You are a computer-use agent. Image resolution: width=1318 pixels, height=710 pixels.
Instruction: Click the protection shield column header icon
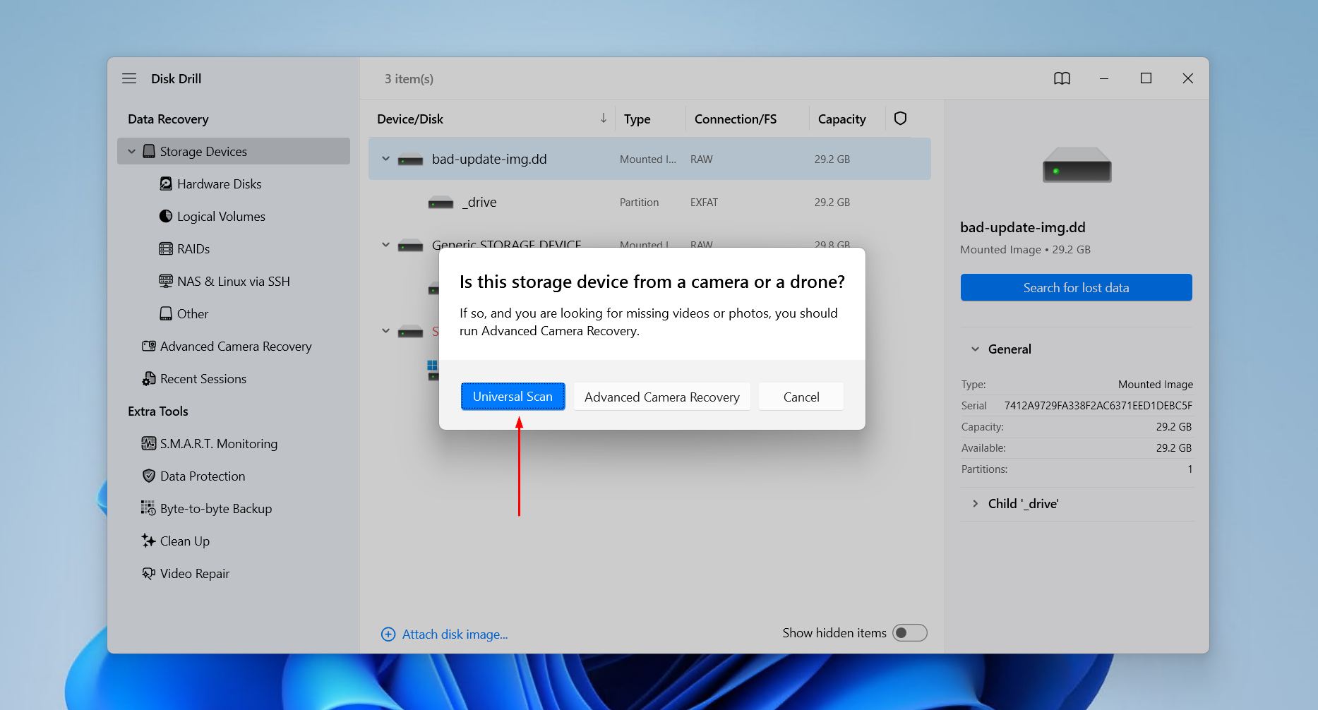[900, 119]
